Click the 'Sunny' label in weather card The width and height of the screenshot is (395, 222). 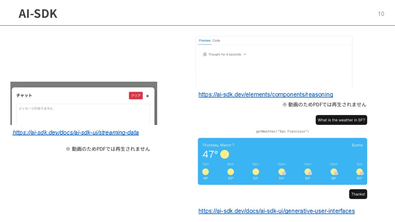click(x=357, y=145)
